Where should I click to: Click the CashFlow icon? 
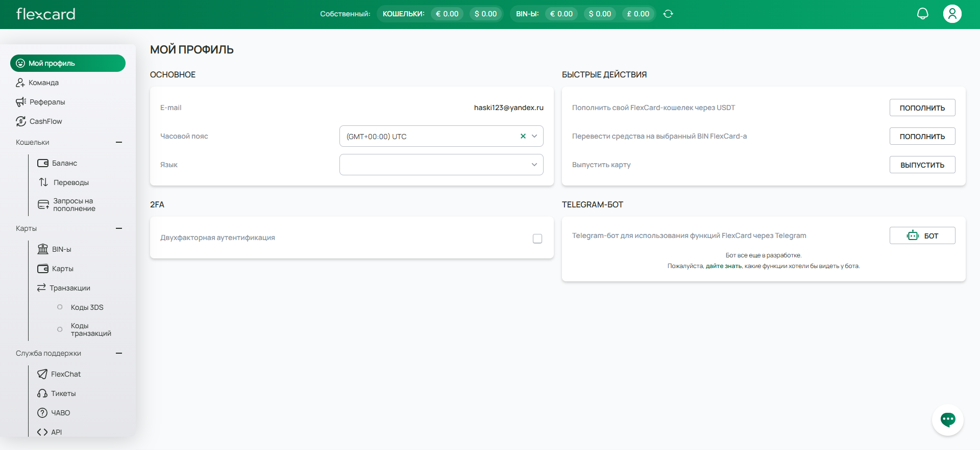tap(21, 121)
